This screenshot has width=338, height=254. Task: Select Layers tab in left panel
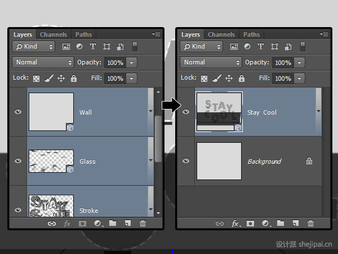click(x=23, y=34)
